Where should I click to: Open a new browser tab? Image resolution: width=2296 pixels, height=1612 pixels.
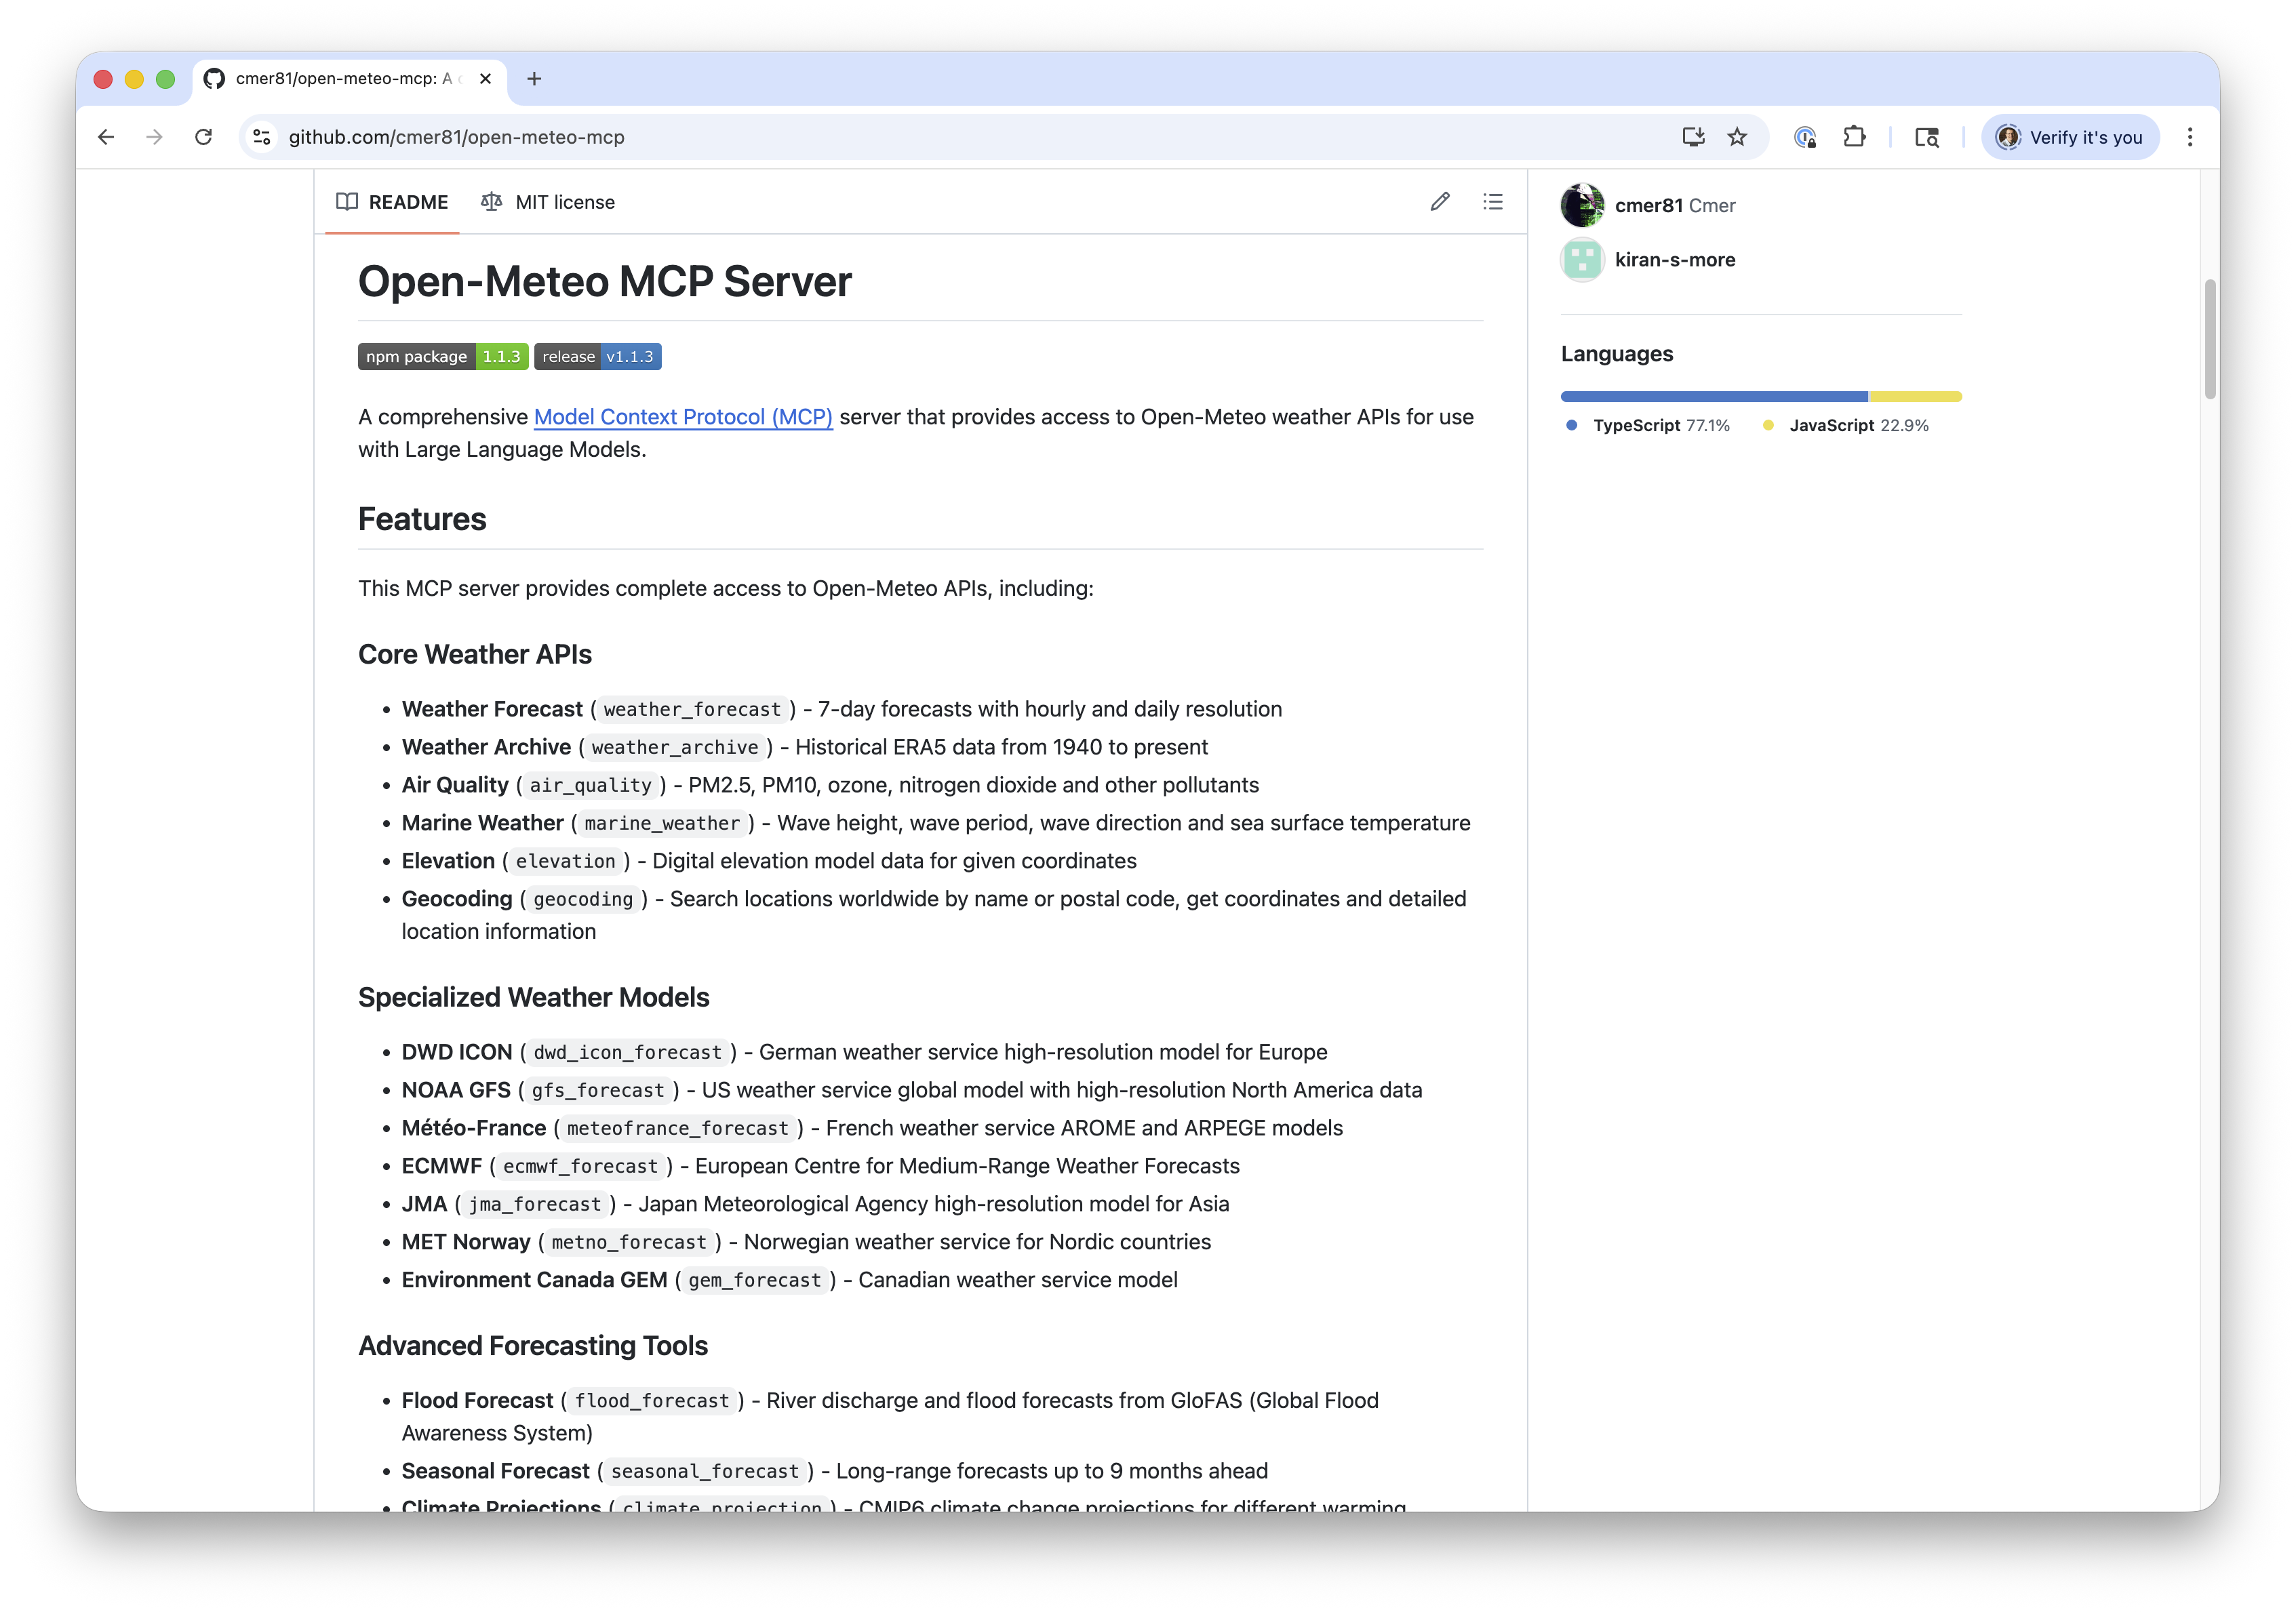534,79
